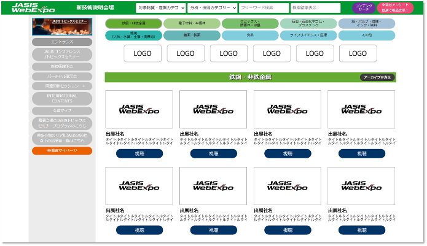The image size is (427, 246).
Task: Open JASISコンファレンス/トピックスセミナー sidebar item
Action: pyautogui.click(x=62, y=55)
